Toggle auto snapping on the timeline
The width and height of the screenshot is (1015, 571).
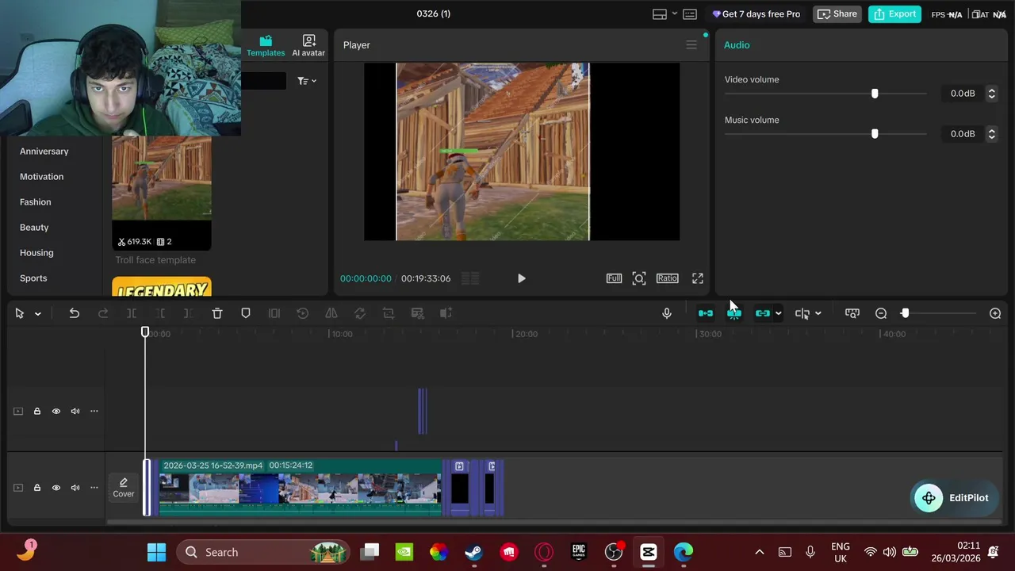coord(734,313)
